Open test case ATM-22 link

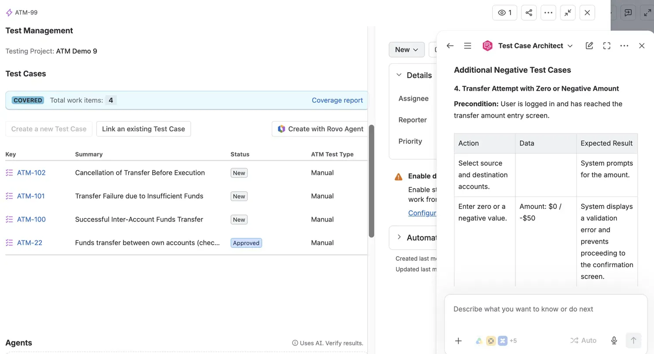coord(30,243)
